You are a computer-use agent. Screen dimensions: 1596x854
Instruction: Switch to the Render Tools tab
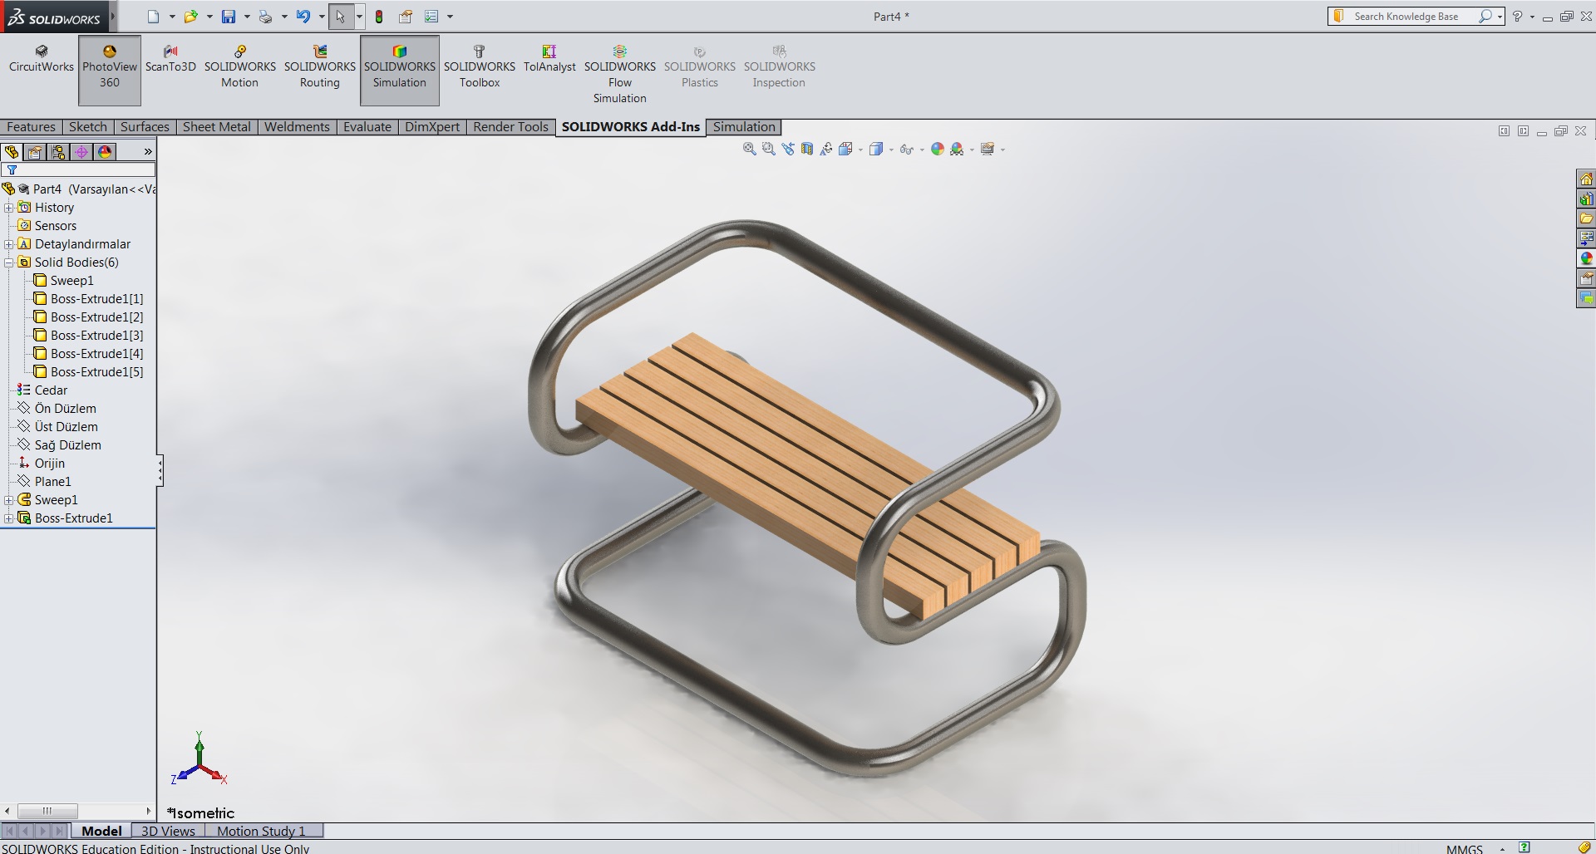click(510, 127)
